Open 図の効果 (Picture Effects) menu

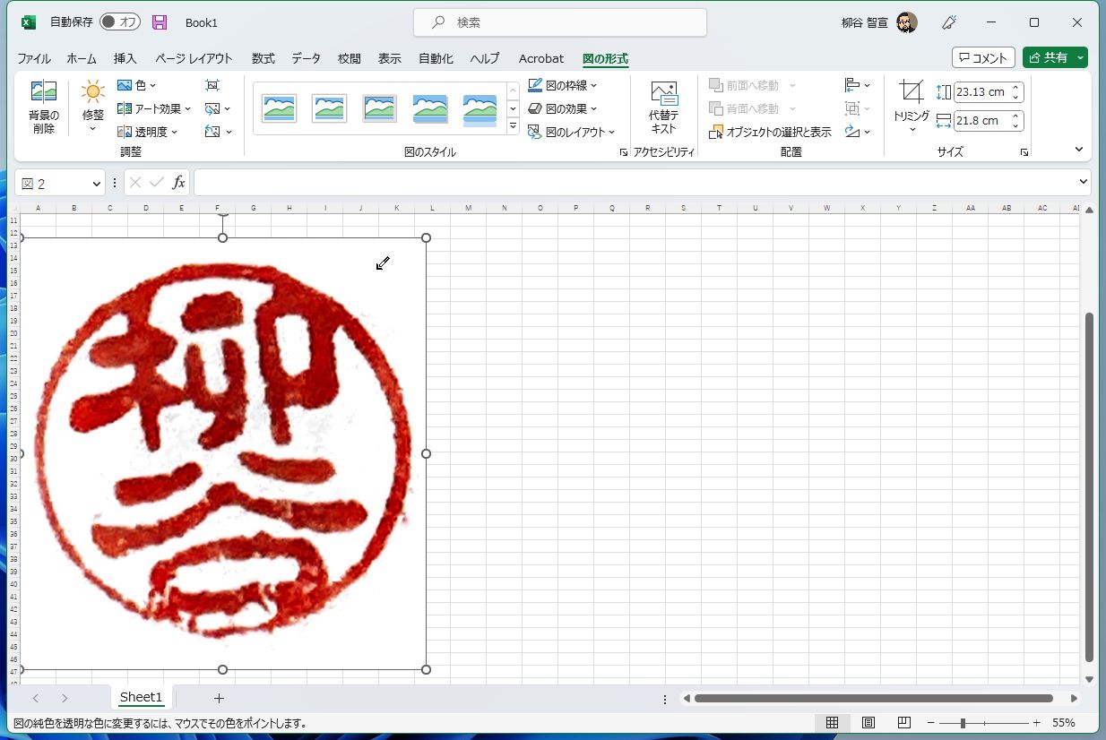click(562, 108)
